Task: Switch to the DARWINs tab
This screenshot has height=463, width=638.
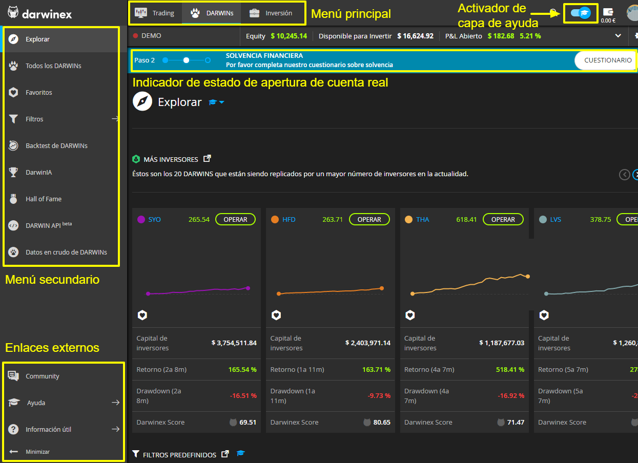Action: click(x=212, y=13)
